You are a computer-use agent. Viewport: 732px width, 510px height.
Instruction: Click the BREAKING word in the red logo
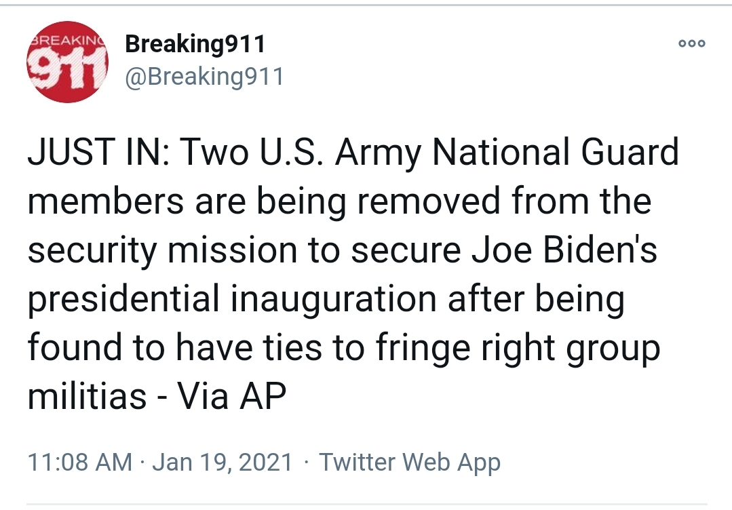click(x=67, y=40)
